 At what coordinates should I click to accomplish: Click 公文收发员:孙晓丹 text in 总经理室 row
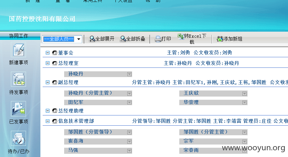(x=217, y=63)
